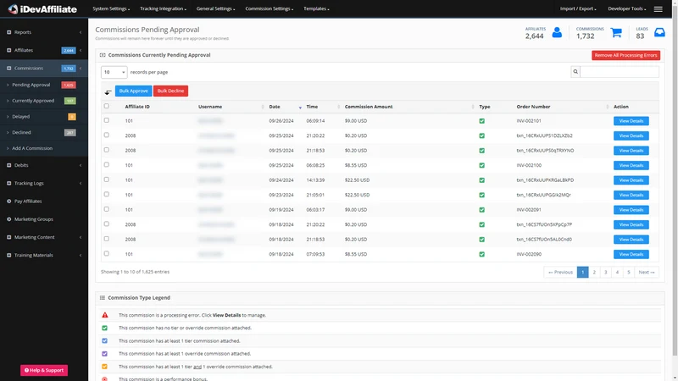Click the red processing error triangle icon
The image size is (678, 381).
104,315
